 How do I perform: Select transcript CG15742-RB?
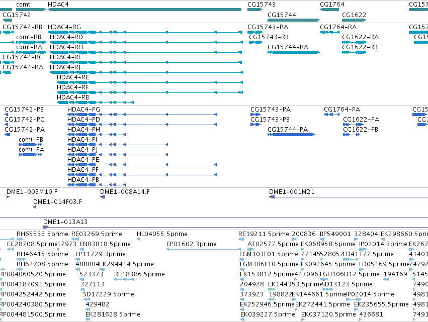tap(23, 27)
